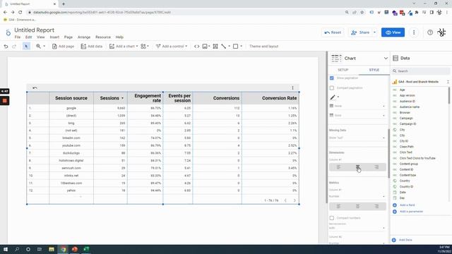Left-align metric column #1
Image resolution: width=452 pixels, height=254 pixels.
coord(338,206)
